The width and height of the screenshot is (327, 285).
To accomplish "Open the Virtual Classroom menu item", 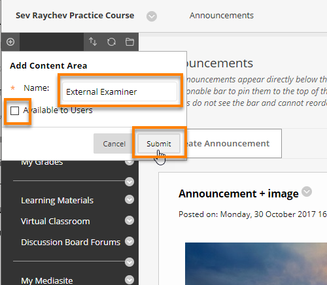I will coord(56,221).
